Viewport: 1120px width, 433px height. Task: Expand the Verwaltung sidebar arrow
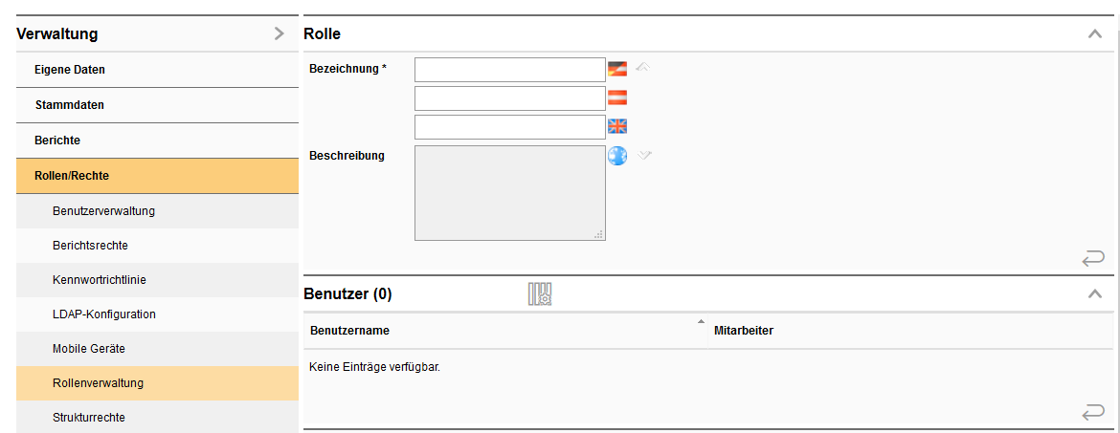click(x=279, y=34)
